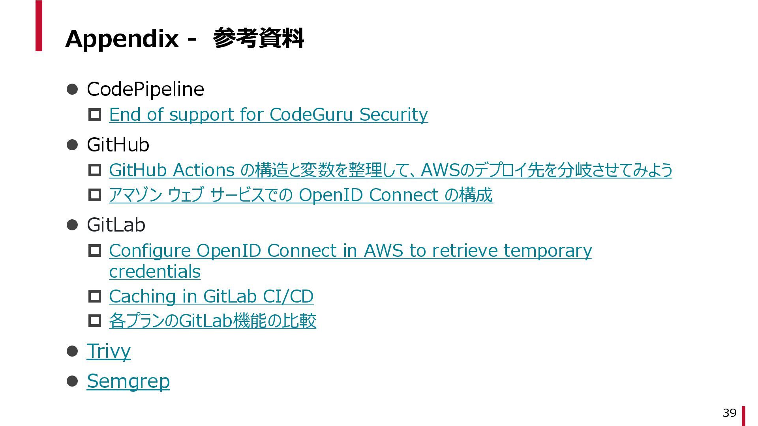The image size is (758, 426).
Task: Select the GitHub heading text
Action: pyautogui.click(x=118, y=145)
